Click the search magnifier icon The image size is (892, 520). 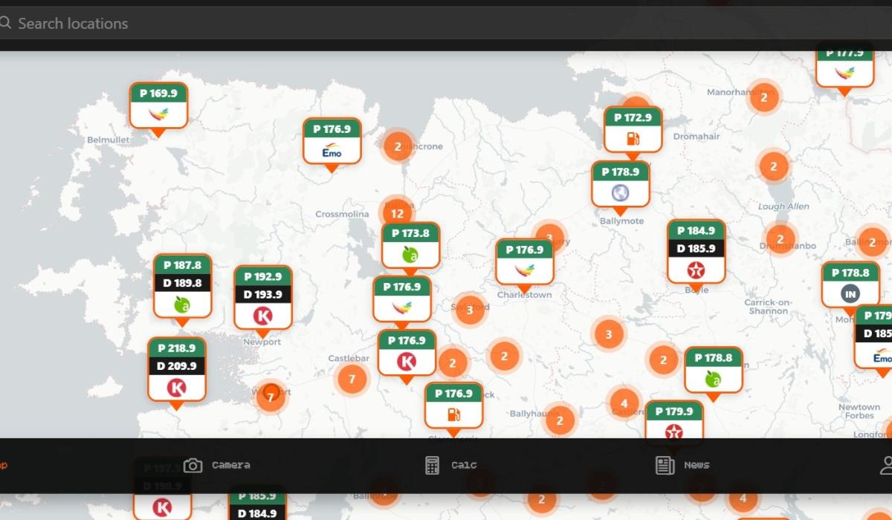click(6, 23)
